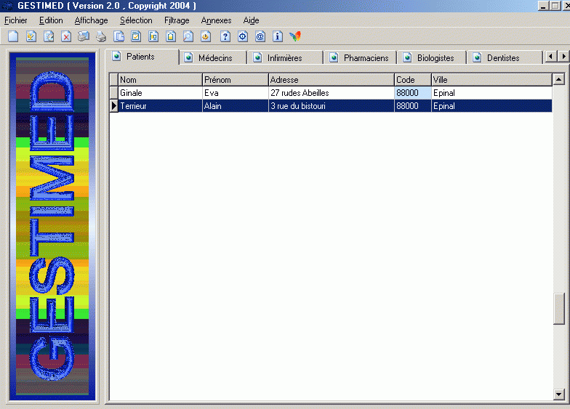
Task: Click the row pointer arrow for Terrieur
Action: click(113, 106)
